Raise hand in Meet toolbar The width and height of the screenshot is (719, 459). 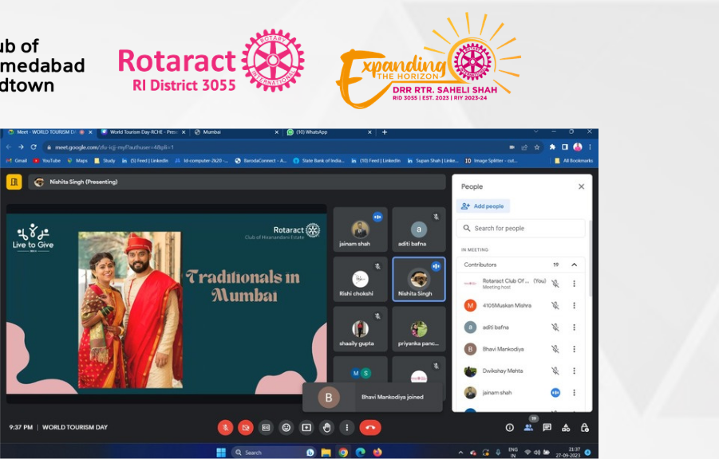point(326,427)
